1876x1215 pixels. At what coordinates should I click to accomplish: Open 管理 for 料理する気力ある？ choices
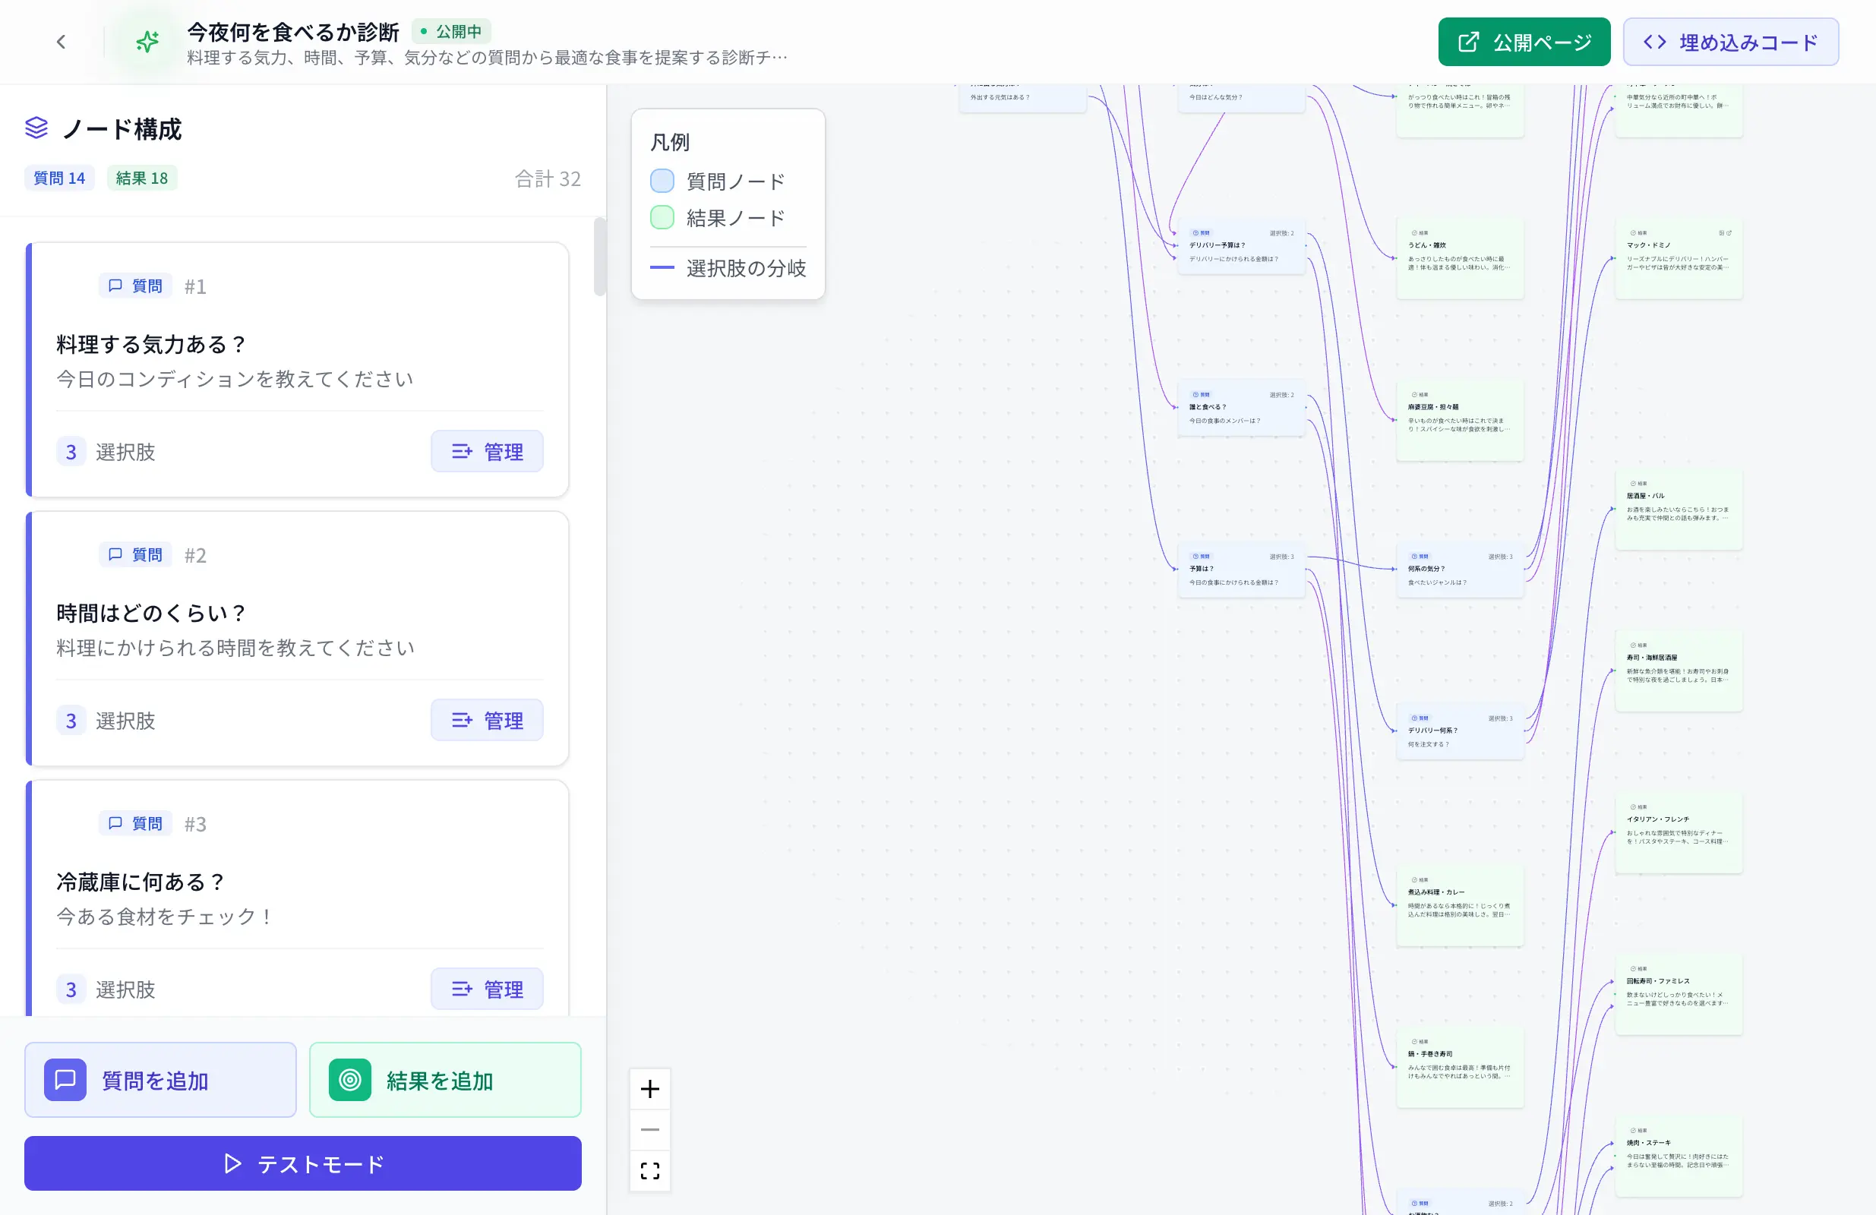coord(486,452)
